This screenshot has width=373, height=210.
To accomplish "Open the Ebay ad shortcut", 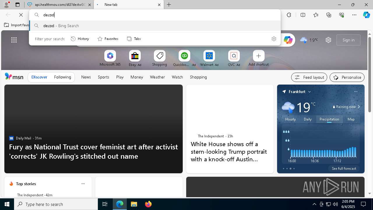I will (x=135, y=58).
